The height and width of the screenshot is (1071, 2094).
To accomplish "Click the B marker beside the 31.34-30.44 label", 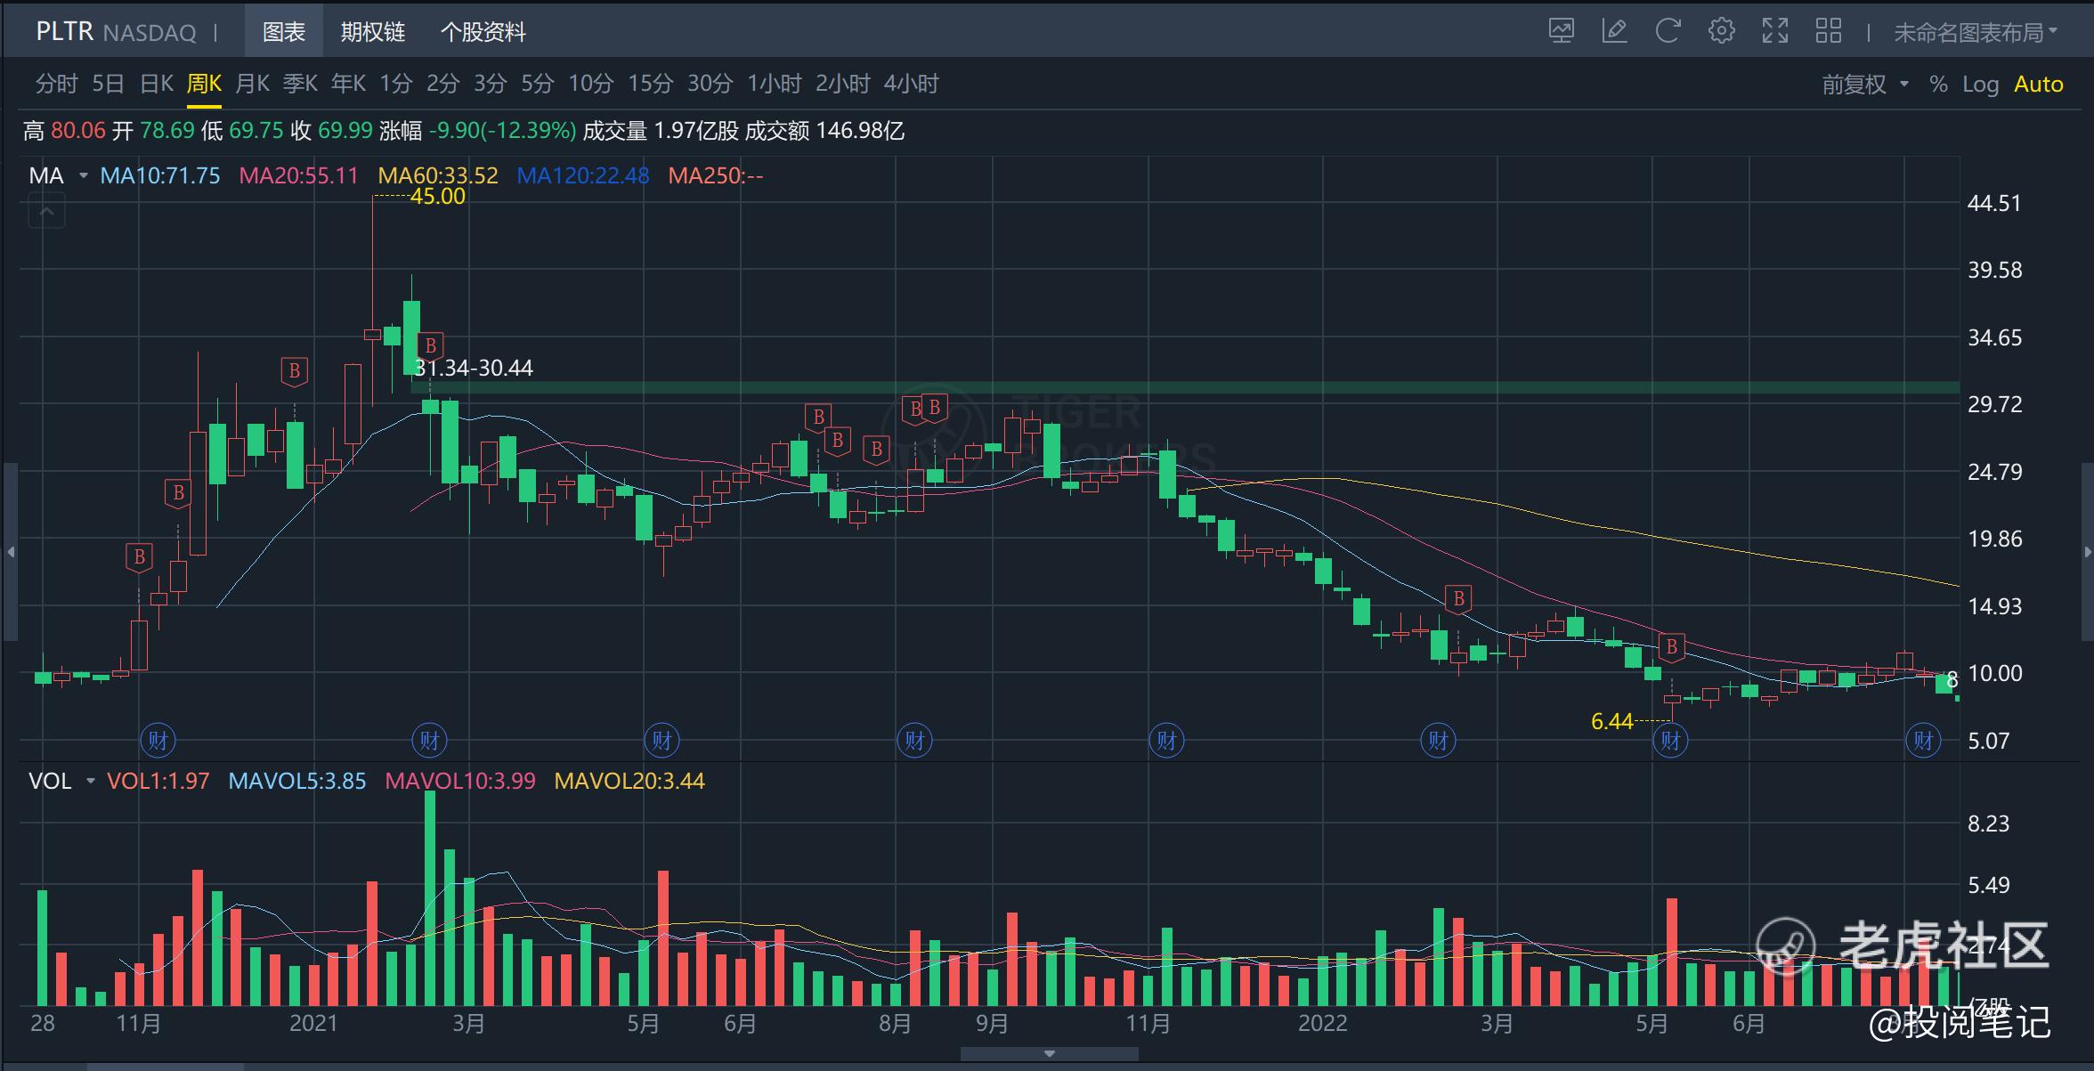I will click(430, 346).
